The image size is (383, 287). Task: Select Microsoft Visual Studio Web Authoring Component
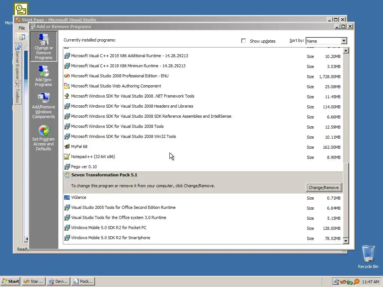pos(203,86)
